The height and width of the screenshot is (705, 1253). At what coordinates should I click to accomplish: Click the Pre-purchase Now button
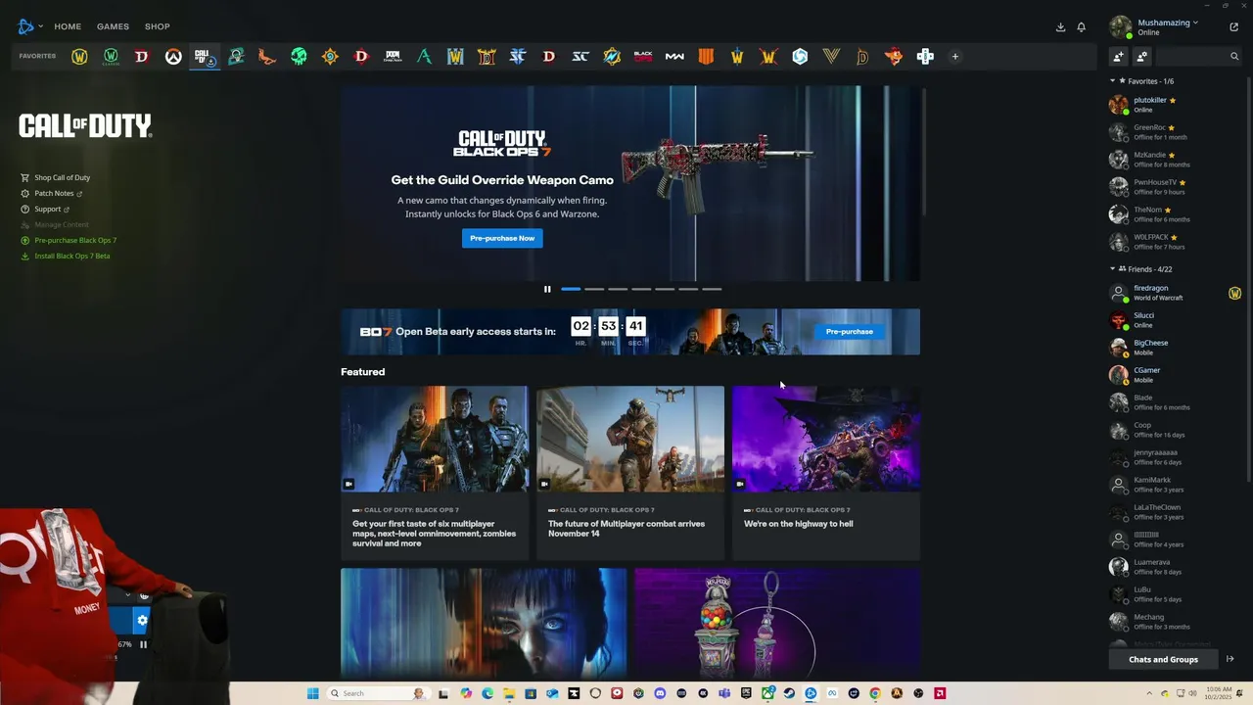(502, 238)
